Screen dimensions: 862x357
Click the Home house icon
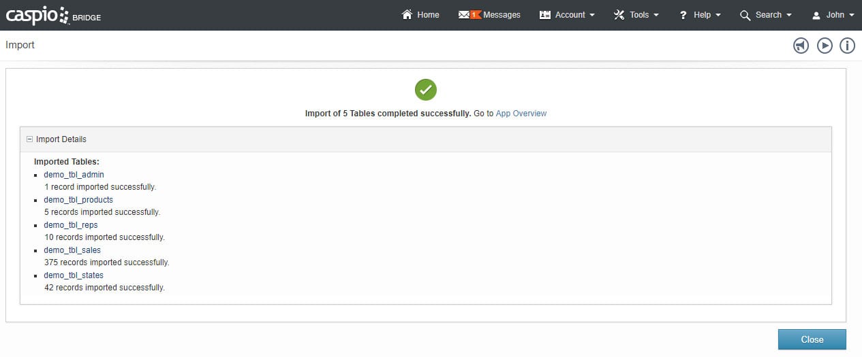pos(407,15)
